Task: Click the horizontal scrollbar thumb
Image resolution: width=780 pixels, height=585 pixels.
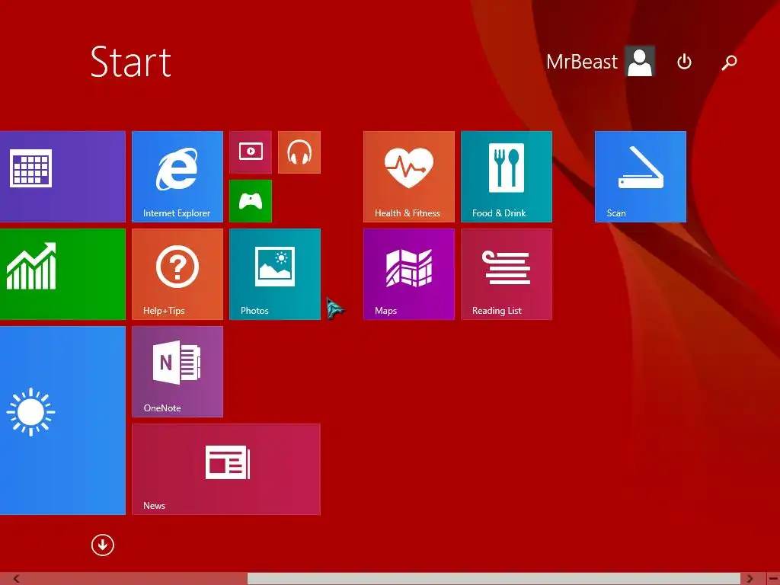Action: (494, 579)
